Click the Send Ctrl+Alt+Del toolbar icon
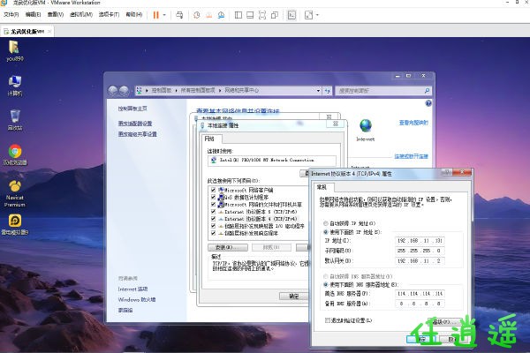 [x=179, y=15]
